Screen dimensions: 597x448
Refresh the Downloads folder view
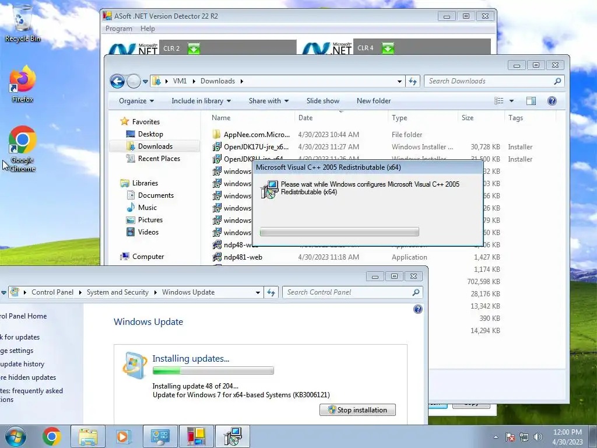[413, 81]
